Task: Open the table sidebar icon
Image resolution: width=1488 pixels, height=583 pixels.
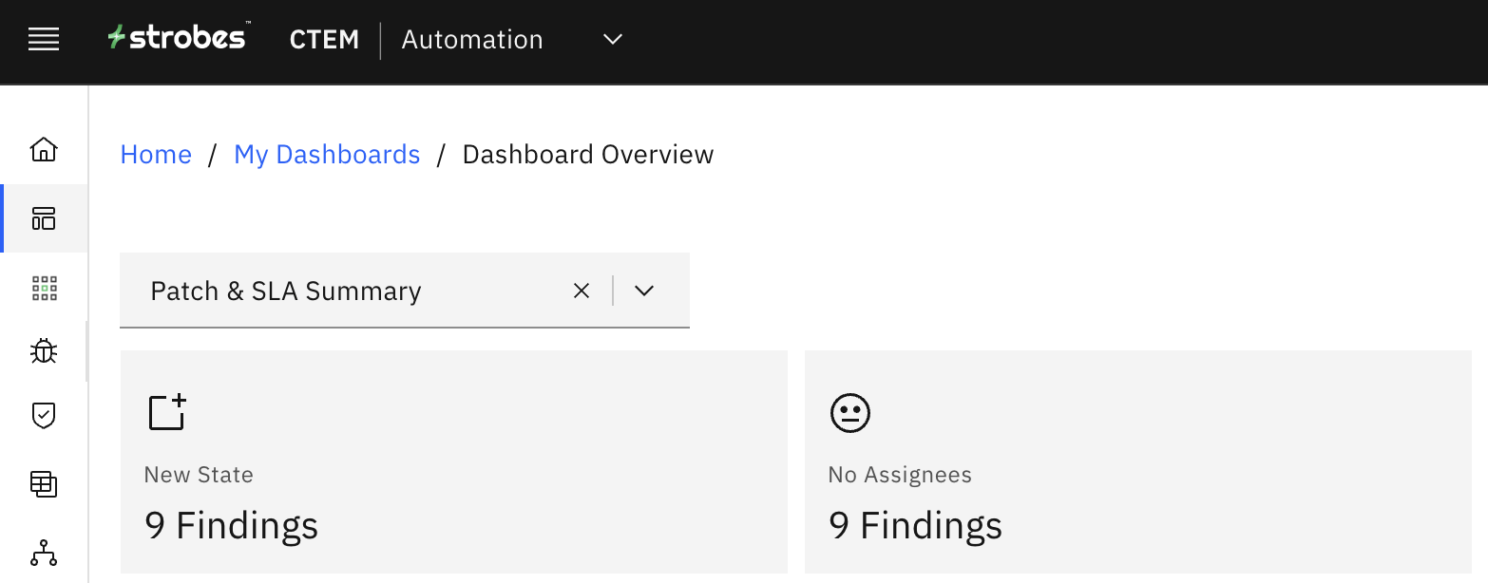Action: (44, 484)
